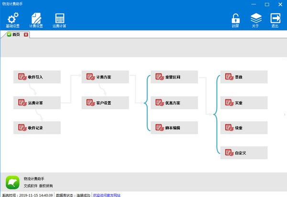Click the 重量区间 button
The width and height of the screenshot is (287, 197).
click(x=174, y=77)
